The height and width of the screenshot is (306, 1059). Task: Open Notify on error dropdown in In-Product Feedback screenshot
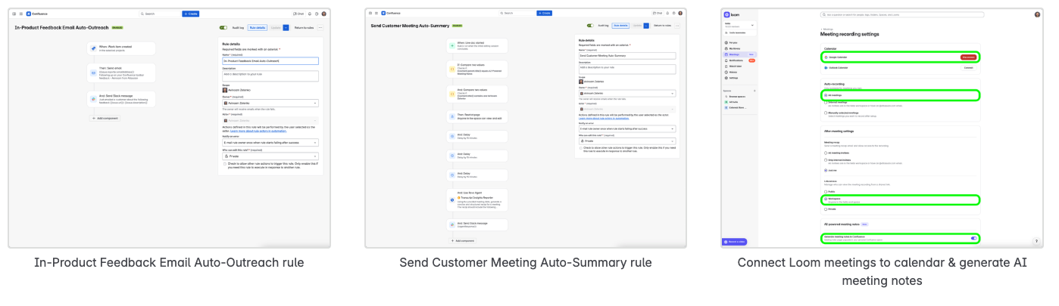tap(270, 142)
